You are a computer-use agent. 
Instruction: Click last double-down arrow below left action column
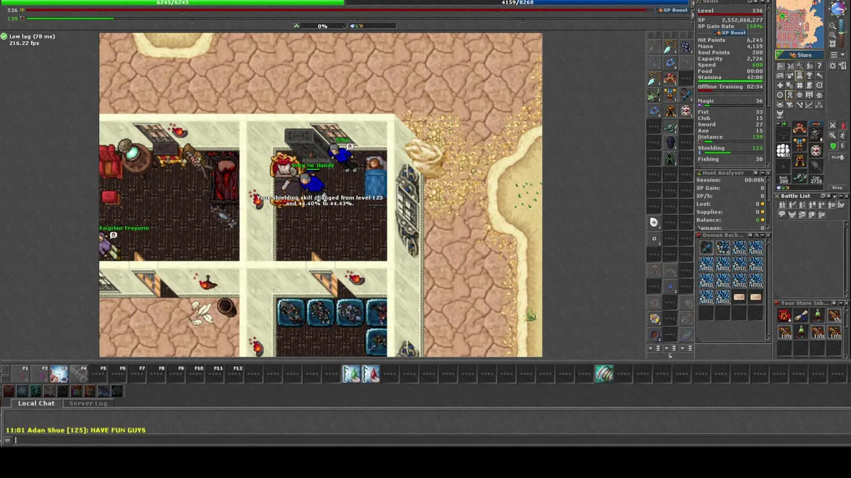[x=690, y=348]
